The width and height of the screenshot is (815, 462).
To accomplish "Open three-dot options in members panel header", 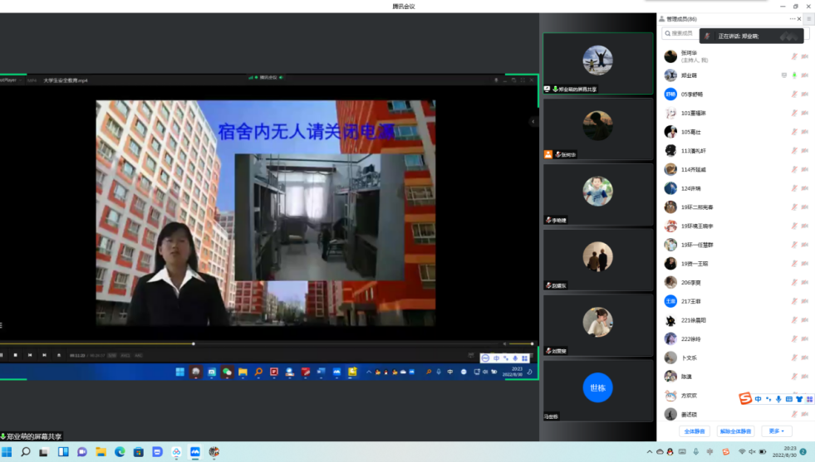I will point(793,18).
